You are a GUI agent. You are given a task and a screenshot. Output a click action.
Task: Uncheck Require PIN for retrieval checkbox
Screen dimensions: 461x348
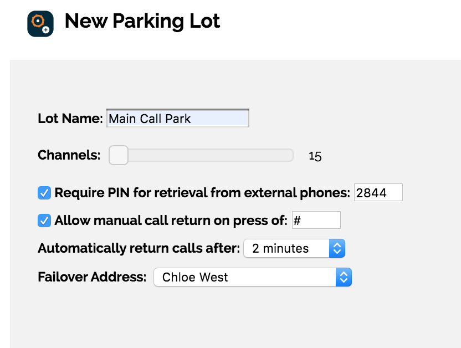click(x=44, y=193)
